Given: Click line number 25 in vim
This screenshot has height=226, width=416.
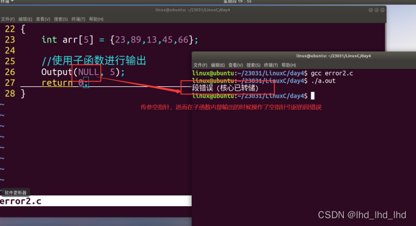Looking at the screenshot, I should [10, 61].
